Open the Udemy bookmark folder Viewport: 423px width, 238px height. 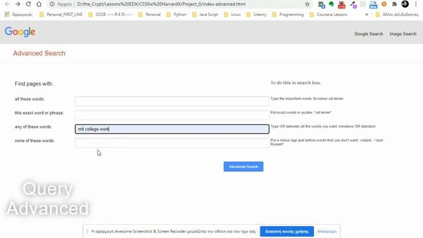[256, 15]
